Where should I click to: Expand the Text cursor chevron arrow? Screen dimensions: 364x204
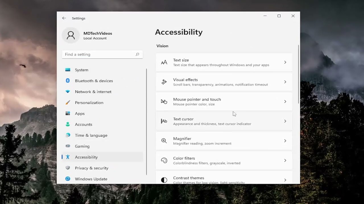[285, 121]
